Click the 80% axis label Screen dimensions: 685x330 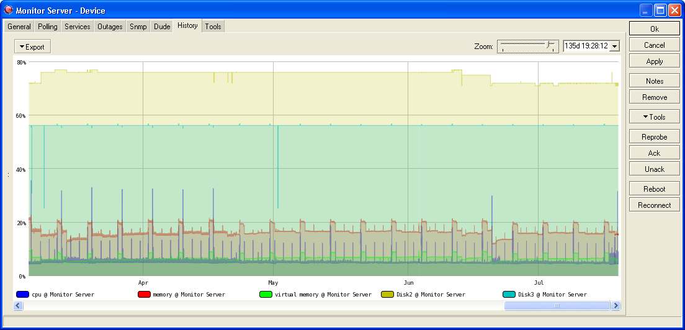(x=21, y=63)
